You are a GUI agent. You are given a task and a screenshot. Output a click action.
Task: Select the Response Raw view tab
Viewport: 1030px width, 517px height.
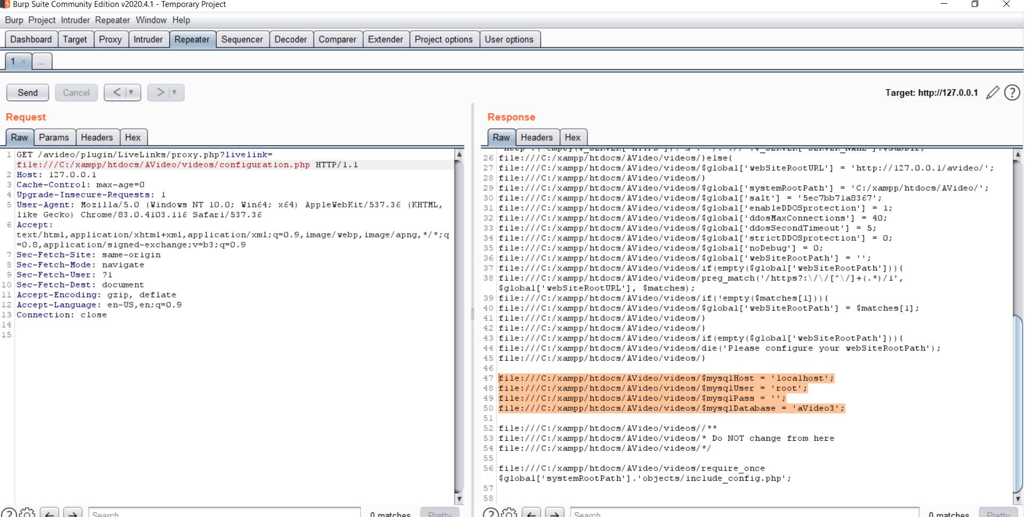click(x=501, y=138)
